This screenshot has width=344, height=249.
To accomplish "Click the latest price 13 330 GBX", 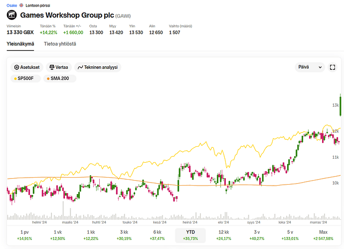I will [20, 32].
